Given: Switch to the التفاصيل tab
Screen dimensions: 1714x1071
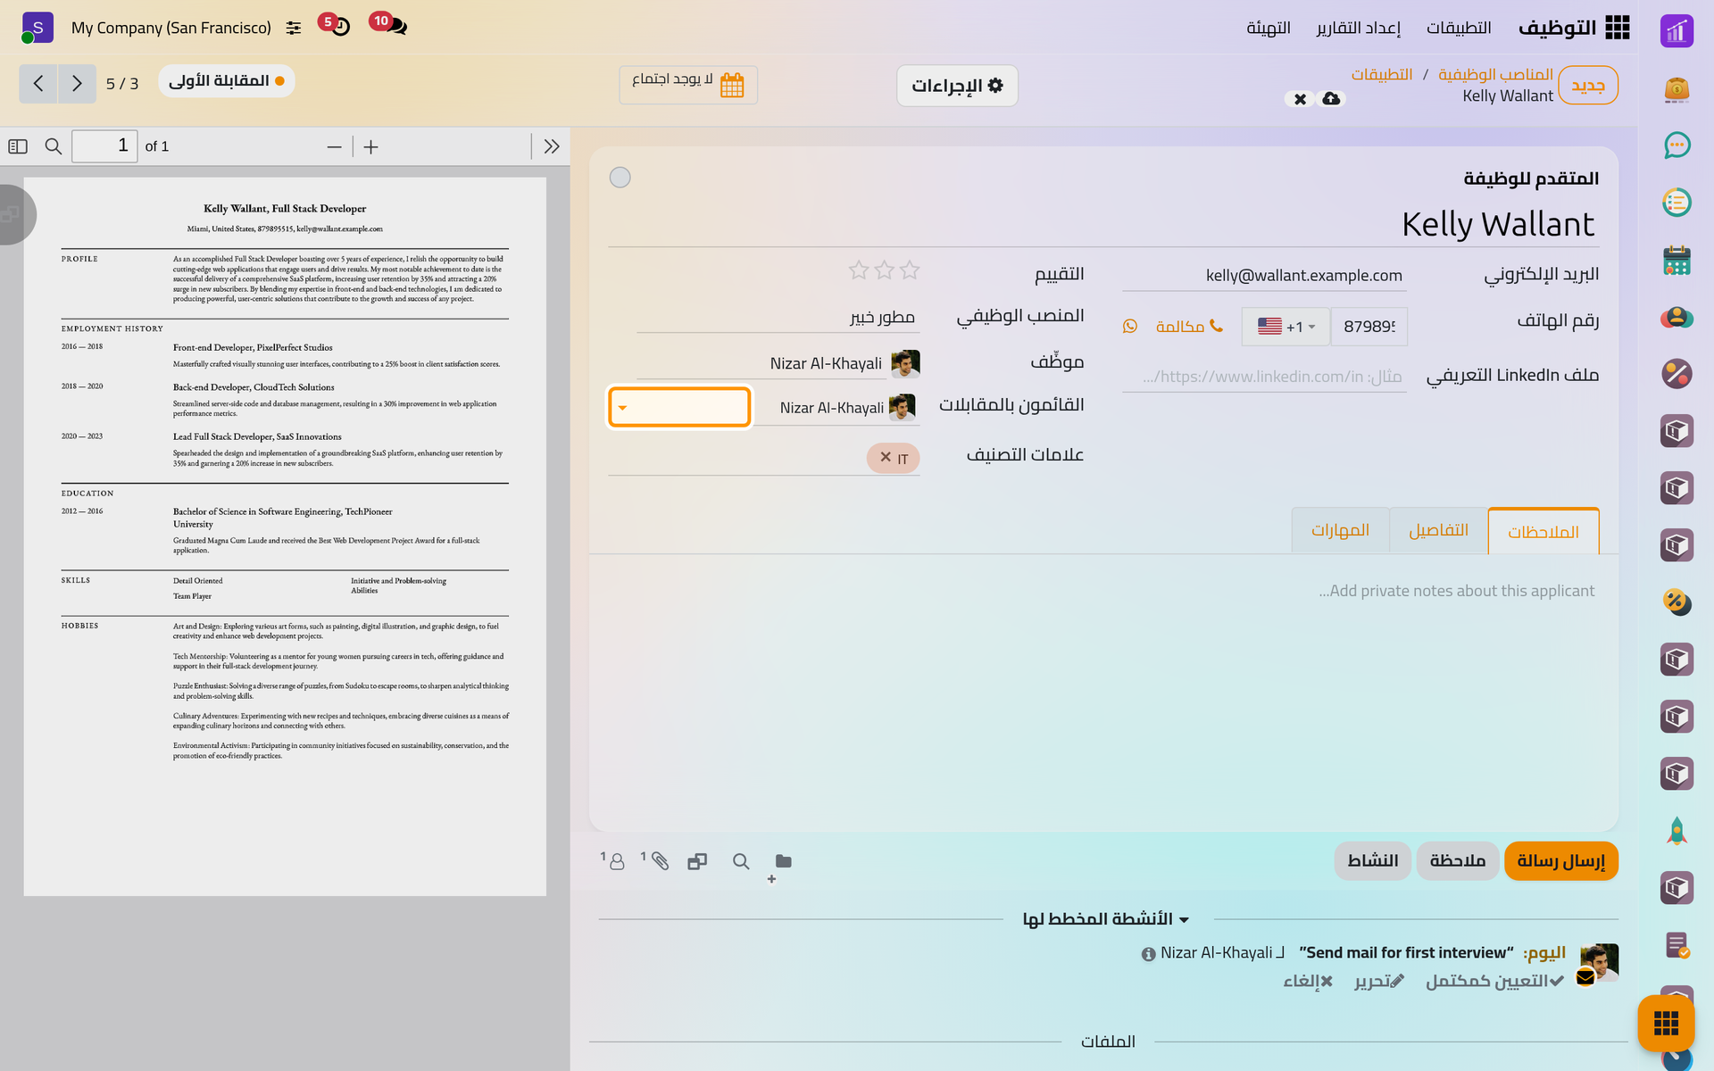Looking at the screenshot, I should coord(1438,531).
